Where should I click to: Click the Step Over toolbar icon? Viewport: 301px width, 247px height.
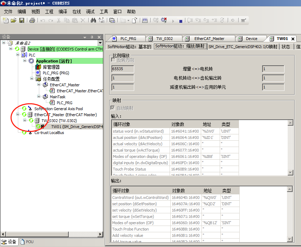(190, 20)
